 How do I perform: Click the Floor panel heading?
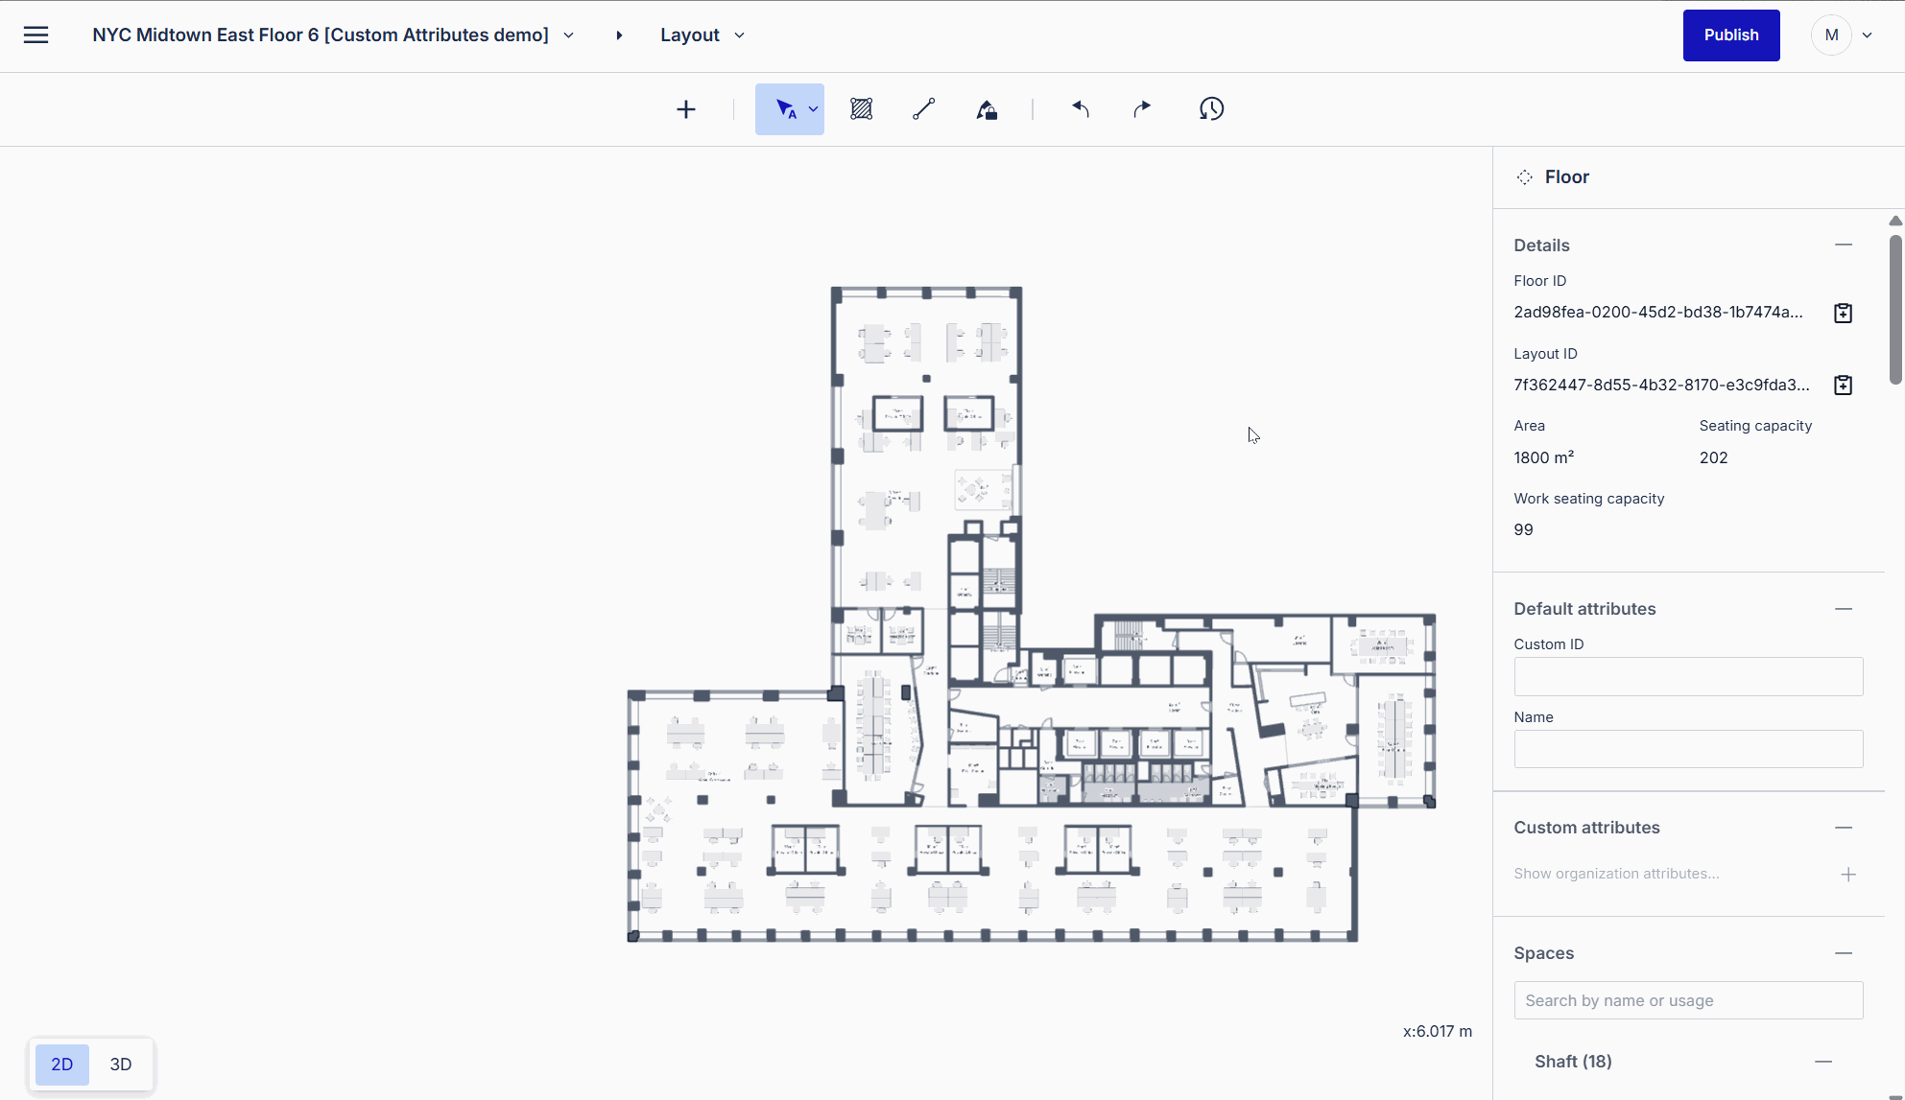click(x=1566, y=177)
